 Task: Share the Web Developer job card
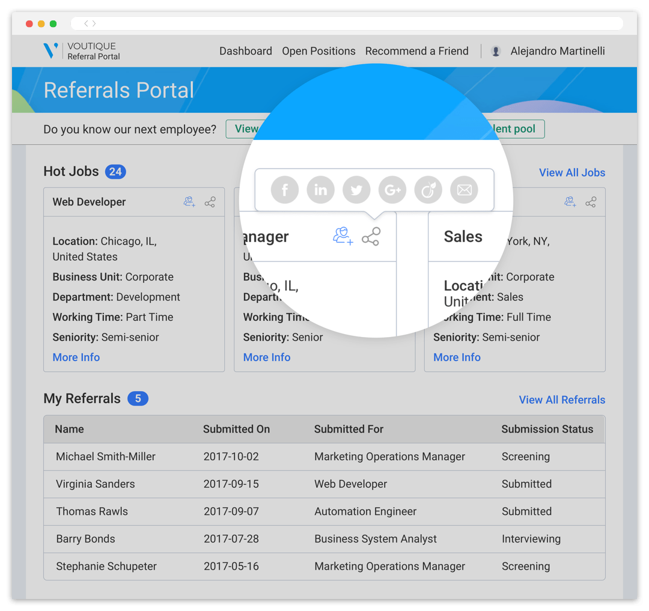(210, 202)
